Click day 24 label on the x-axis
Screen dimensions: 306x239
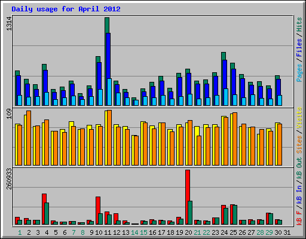point(224,232)
